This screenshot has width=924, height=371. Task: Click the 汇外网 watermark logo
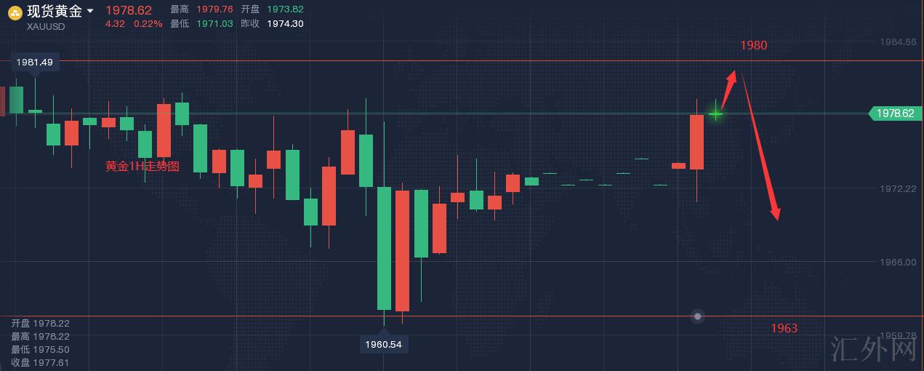coord(873,350)
